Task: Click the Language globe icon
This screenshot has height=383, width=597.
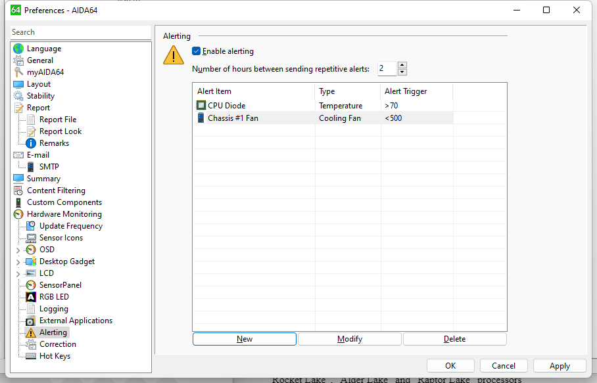Action: 18,49
